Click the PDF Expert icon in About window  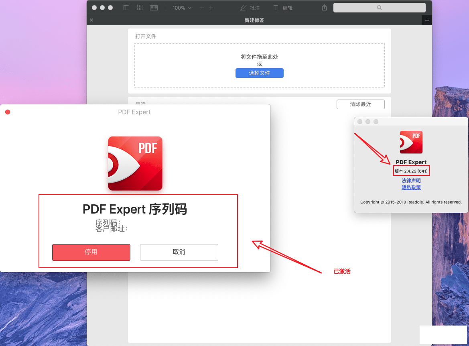(x=411, y=142)
